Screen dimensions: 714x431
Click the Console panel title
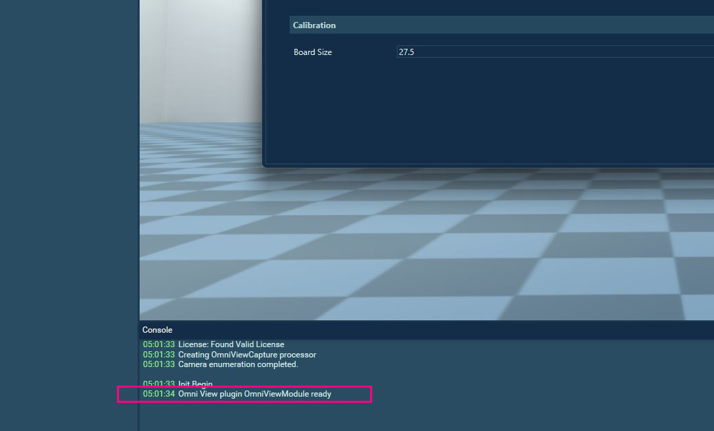(x=158, y=330)
